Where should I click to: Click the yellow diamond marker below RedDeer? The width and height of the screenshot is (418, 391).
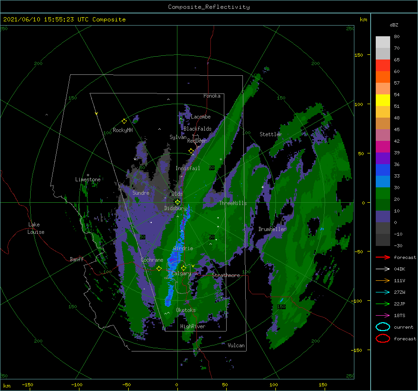191,151
